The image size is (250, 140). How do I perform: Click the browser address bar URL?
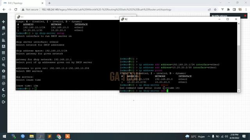(x=106, y=9)
